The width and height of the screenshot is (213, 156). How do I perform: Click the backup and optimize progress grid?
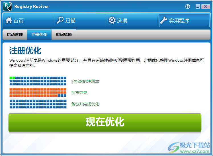(38, 104)
